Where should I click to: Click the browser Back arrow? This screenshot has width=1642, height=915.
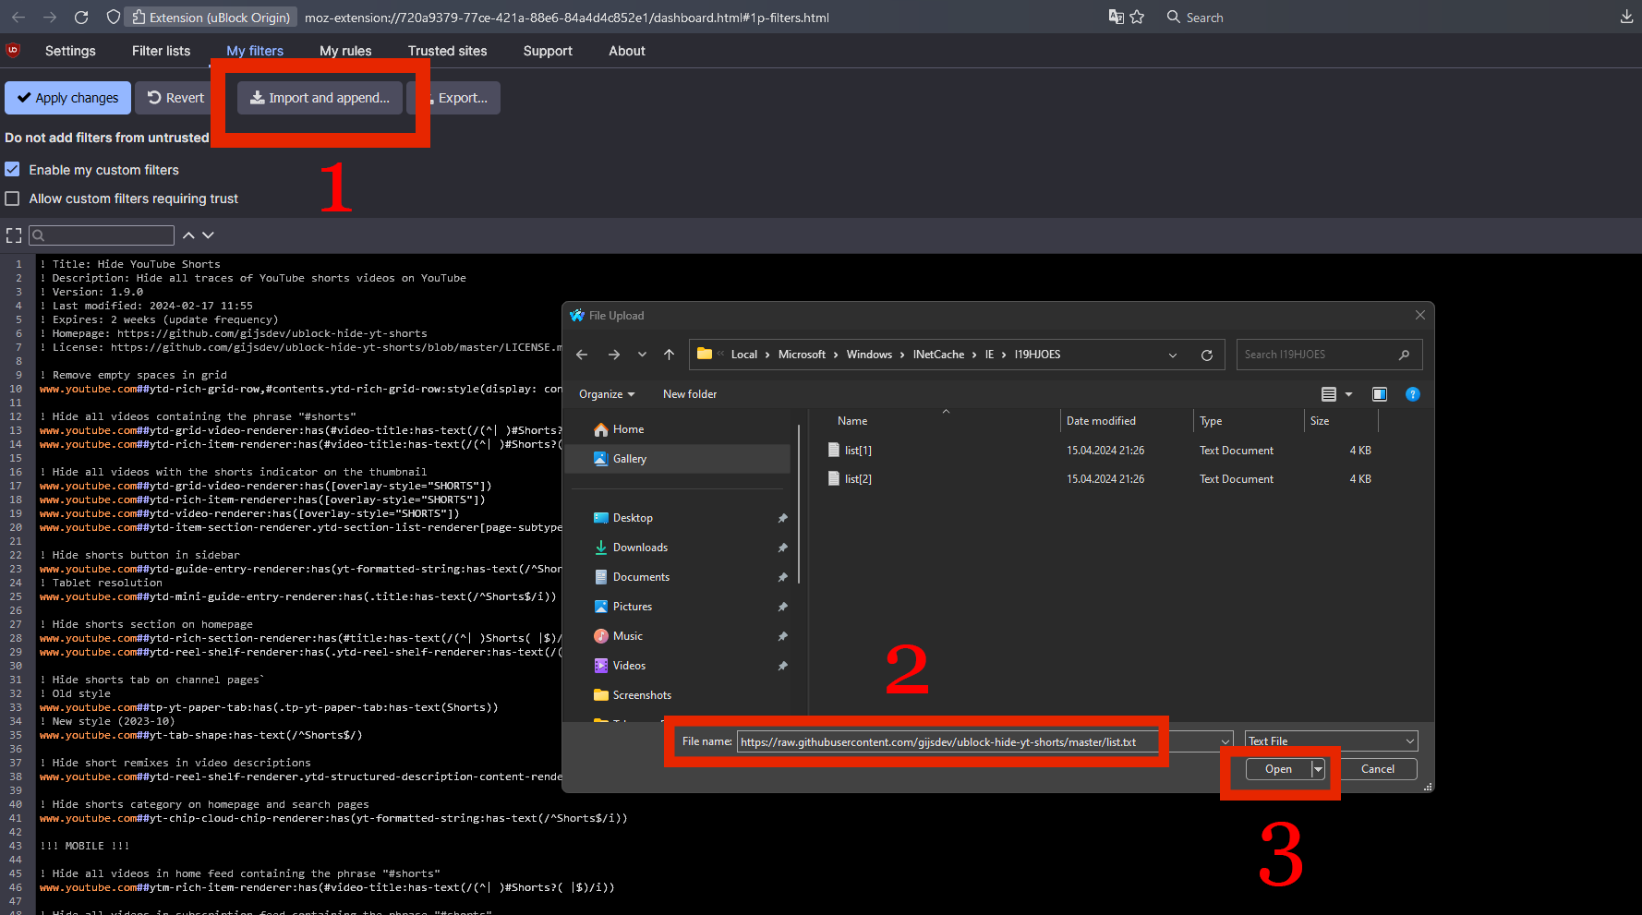click(x=18, y=18)
